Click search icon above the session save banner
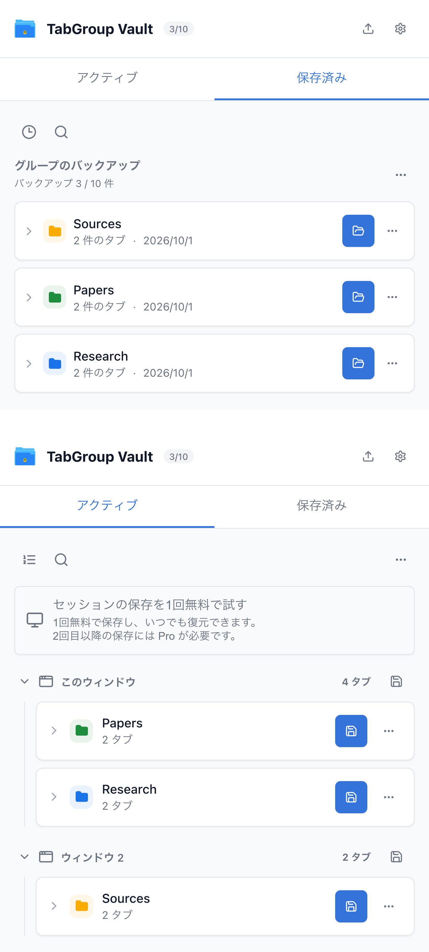Screen dimensions: 429x952 61,560
